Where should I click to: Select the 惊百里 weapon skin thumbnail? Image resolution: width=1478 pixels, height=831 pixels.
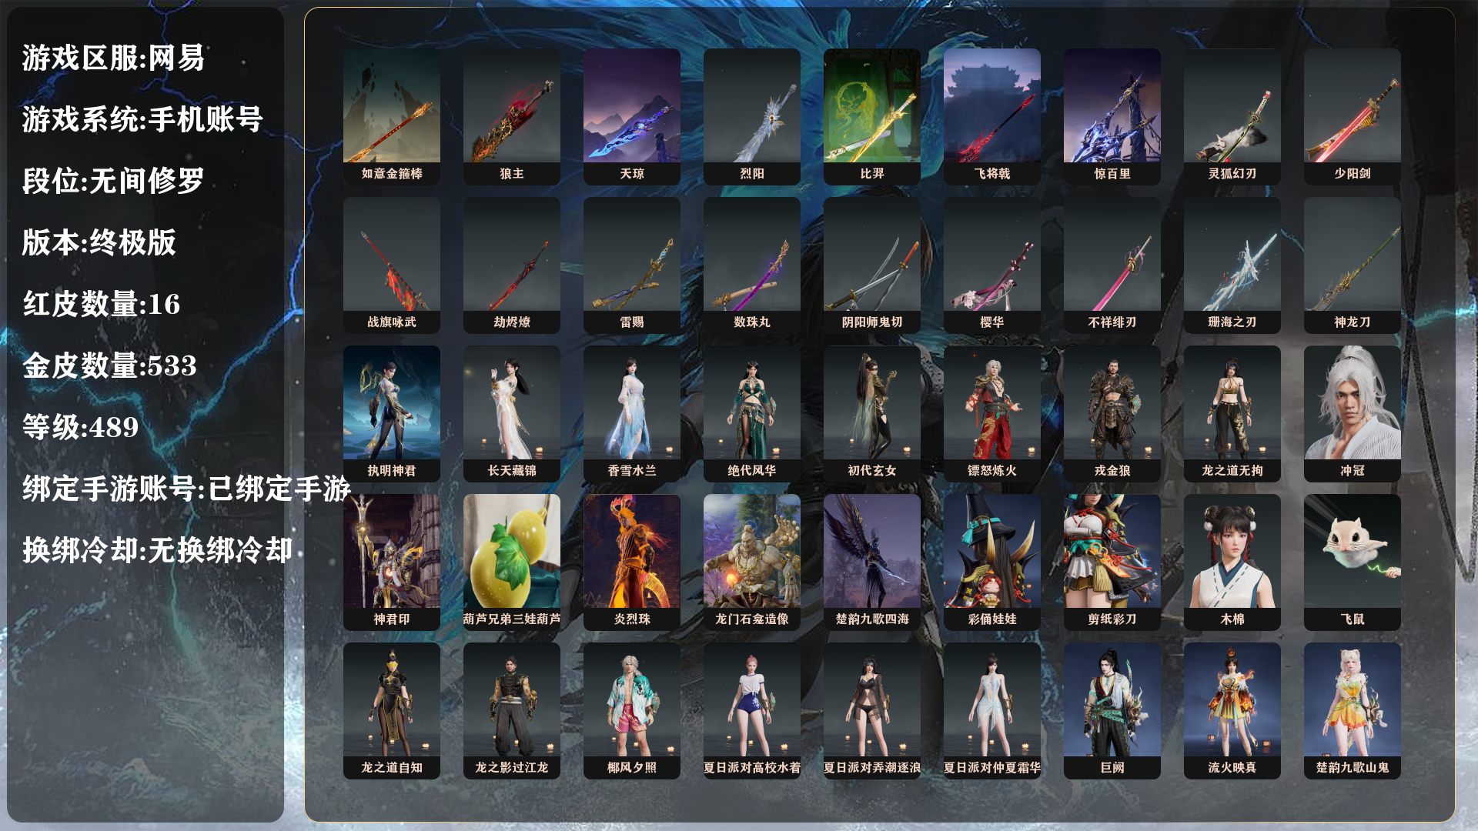(x=1112, y=117)
